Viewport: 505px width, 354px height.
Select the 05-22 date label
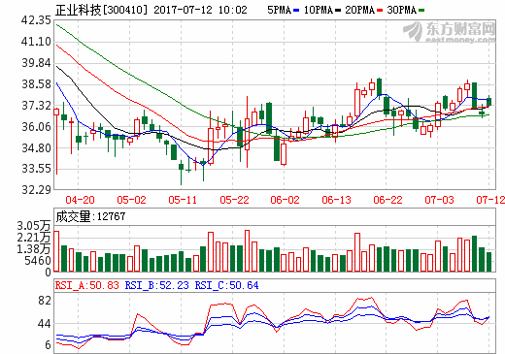[x=234, y=200]
